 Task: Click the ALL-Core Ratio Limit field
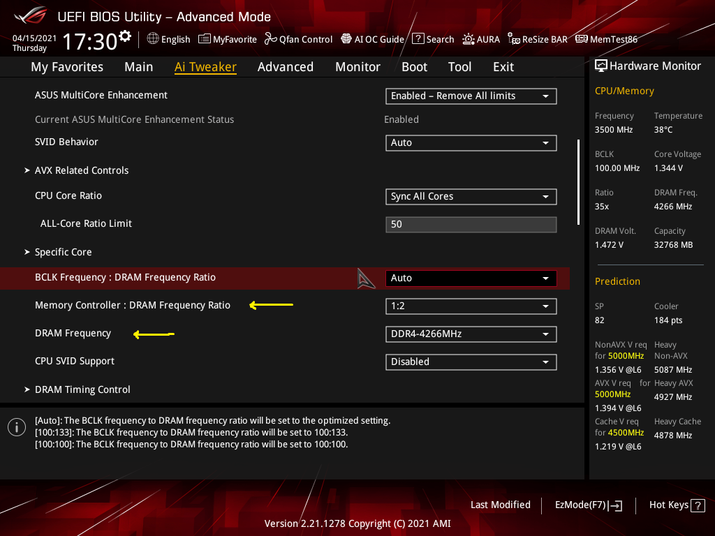coord(471,224)
